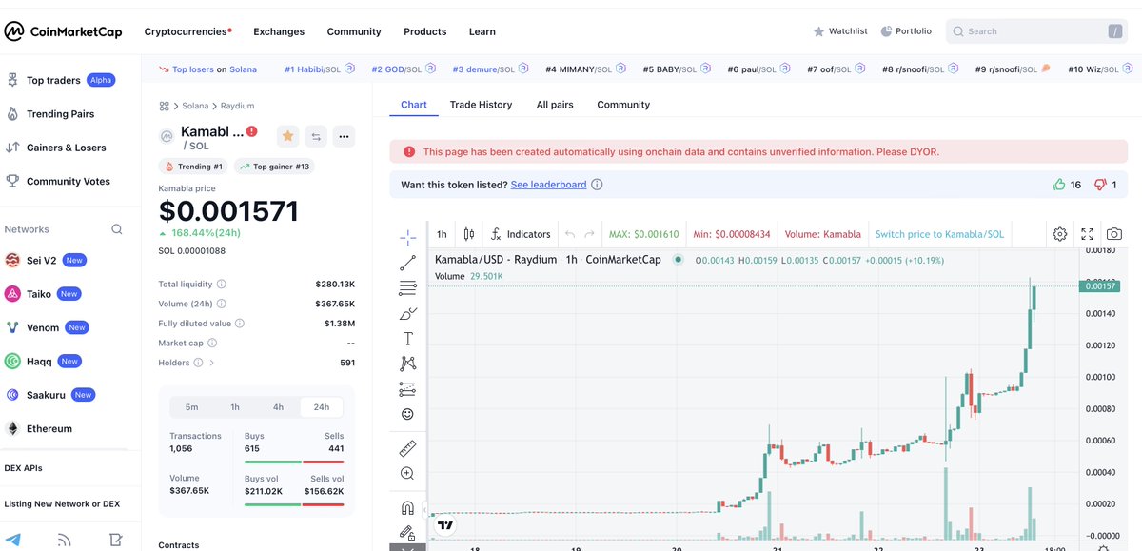
Task: Open the Community header menu
Action: (x=354, y=31)
